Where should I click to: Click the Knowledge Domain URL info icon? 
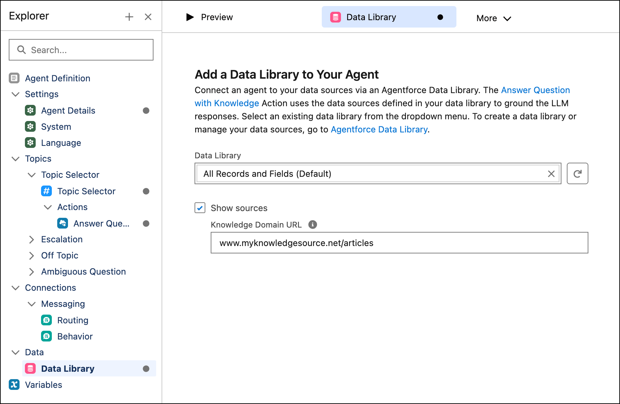313,225
